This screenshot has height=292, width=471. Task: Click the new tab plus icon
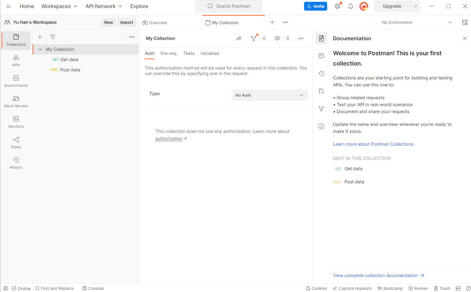pyautogui.click(x=272, y=22)
